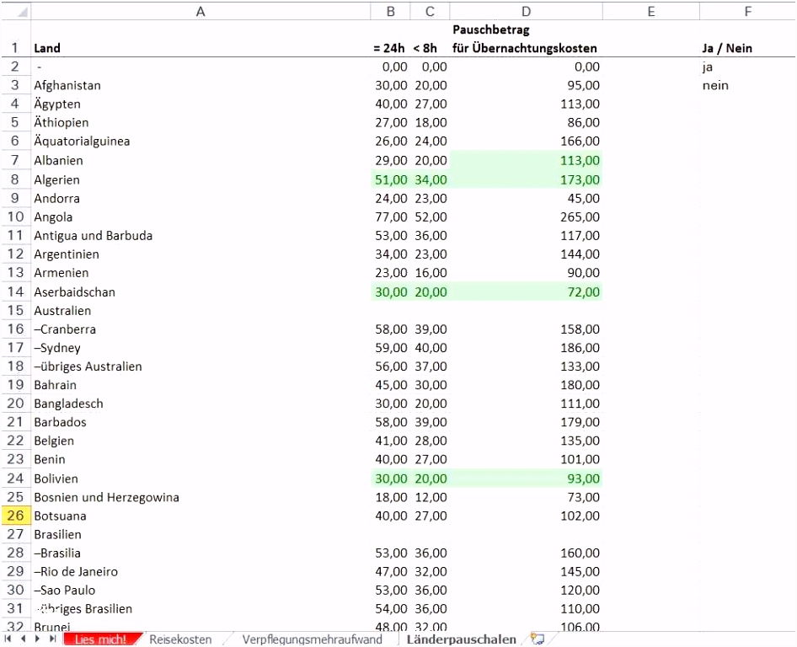Select the Länderpauschalen sheet tab
The image size is (797, 647).
pyautogui.click(x=461, y=639)
